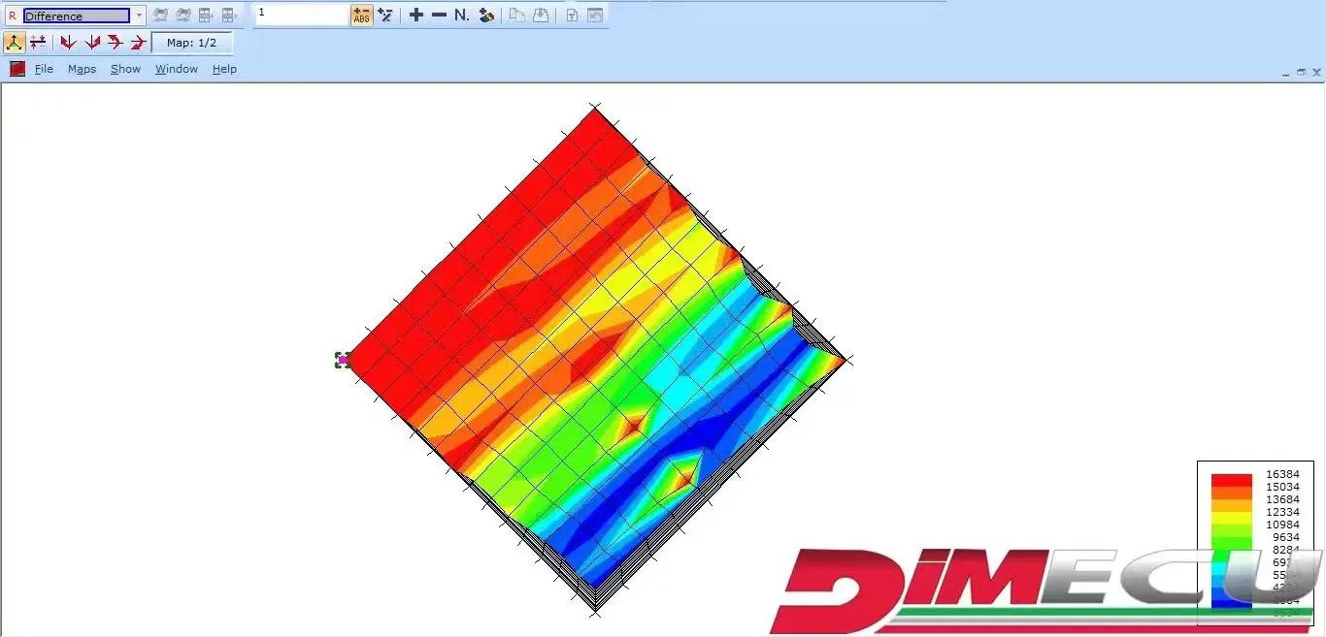Click the green legend swatch at 9634

tap(1232, 543)
